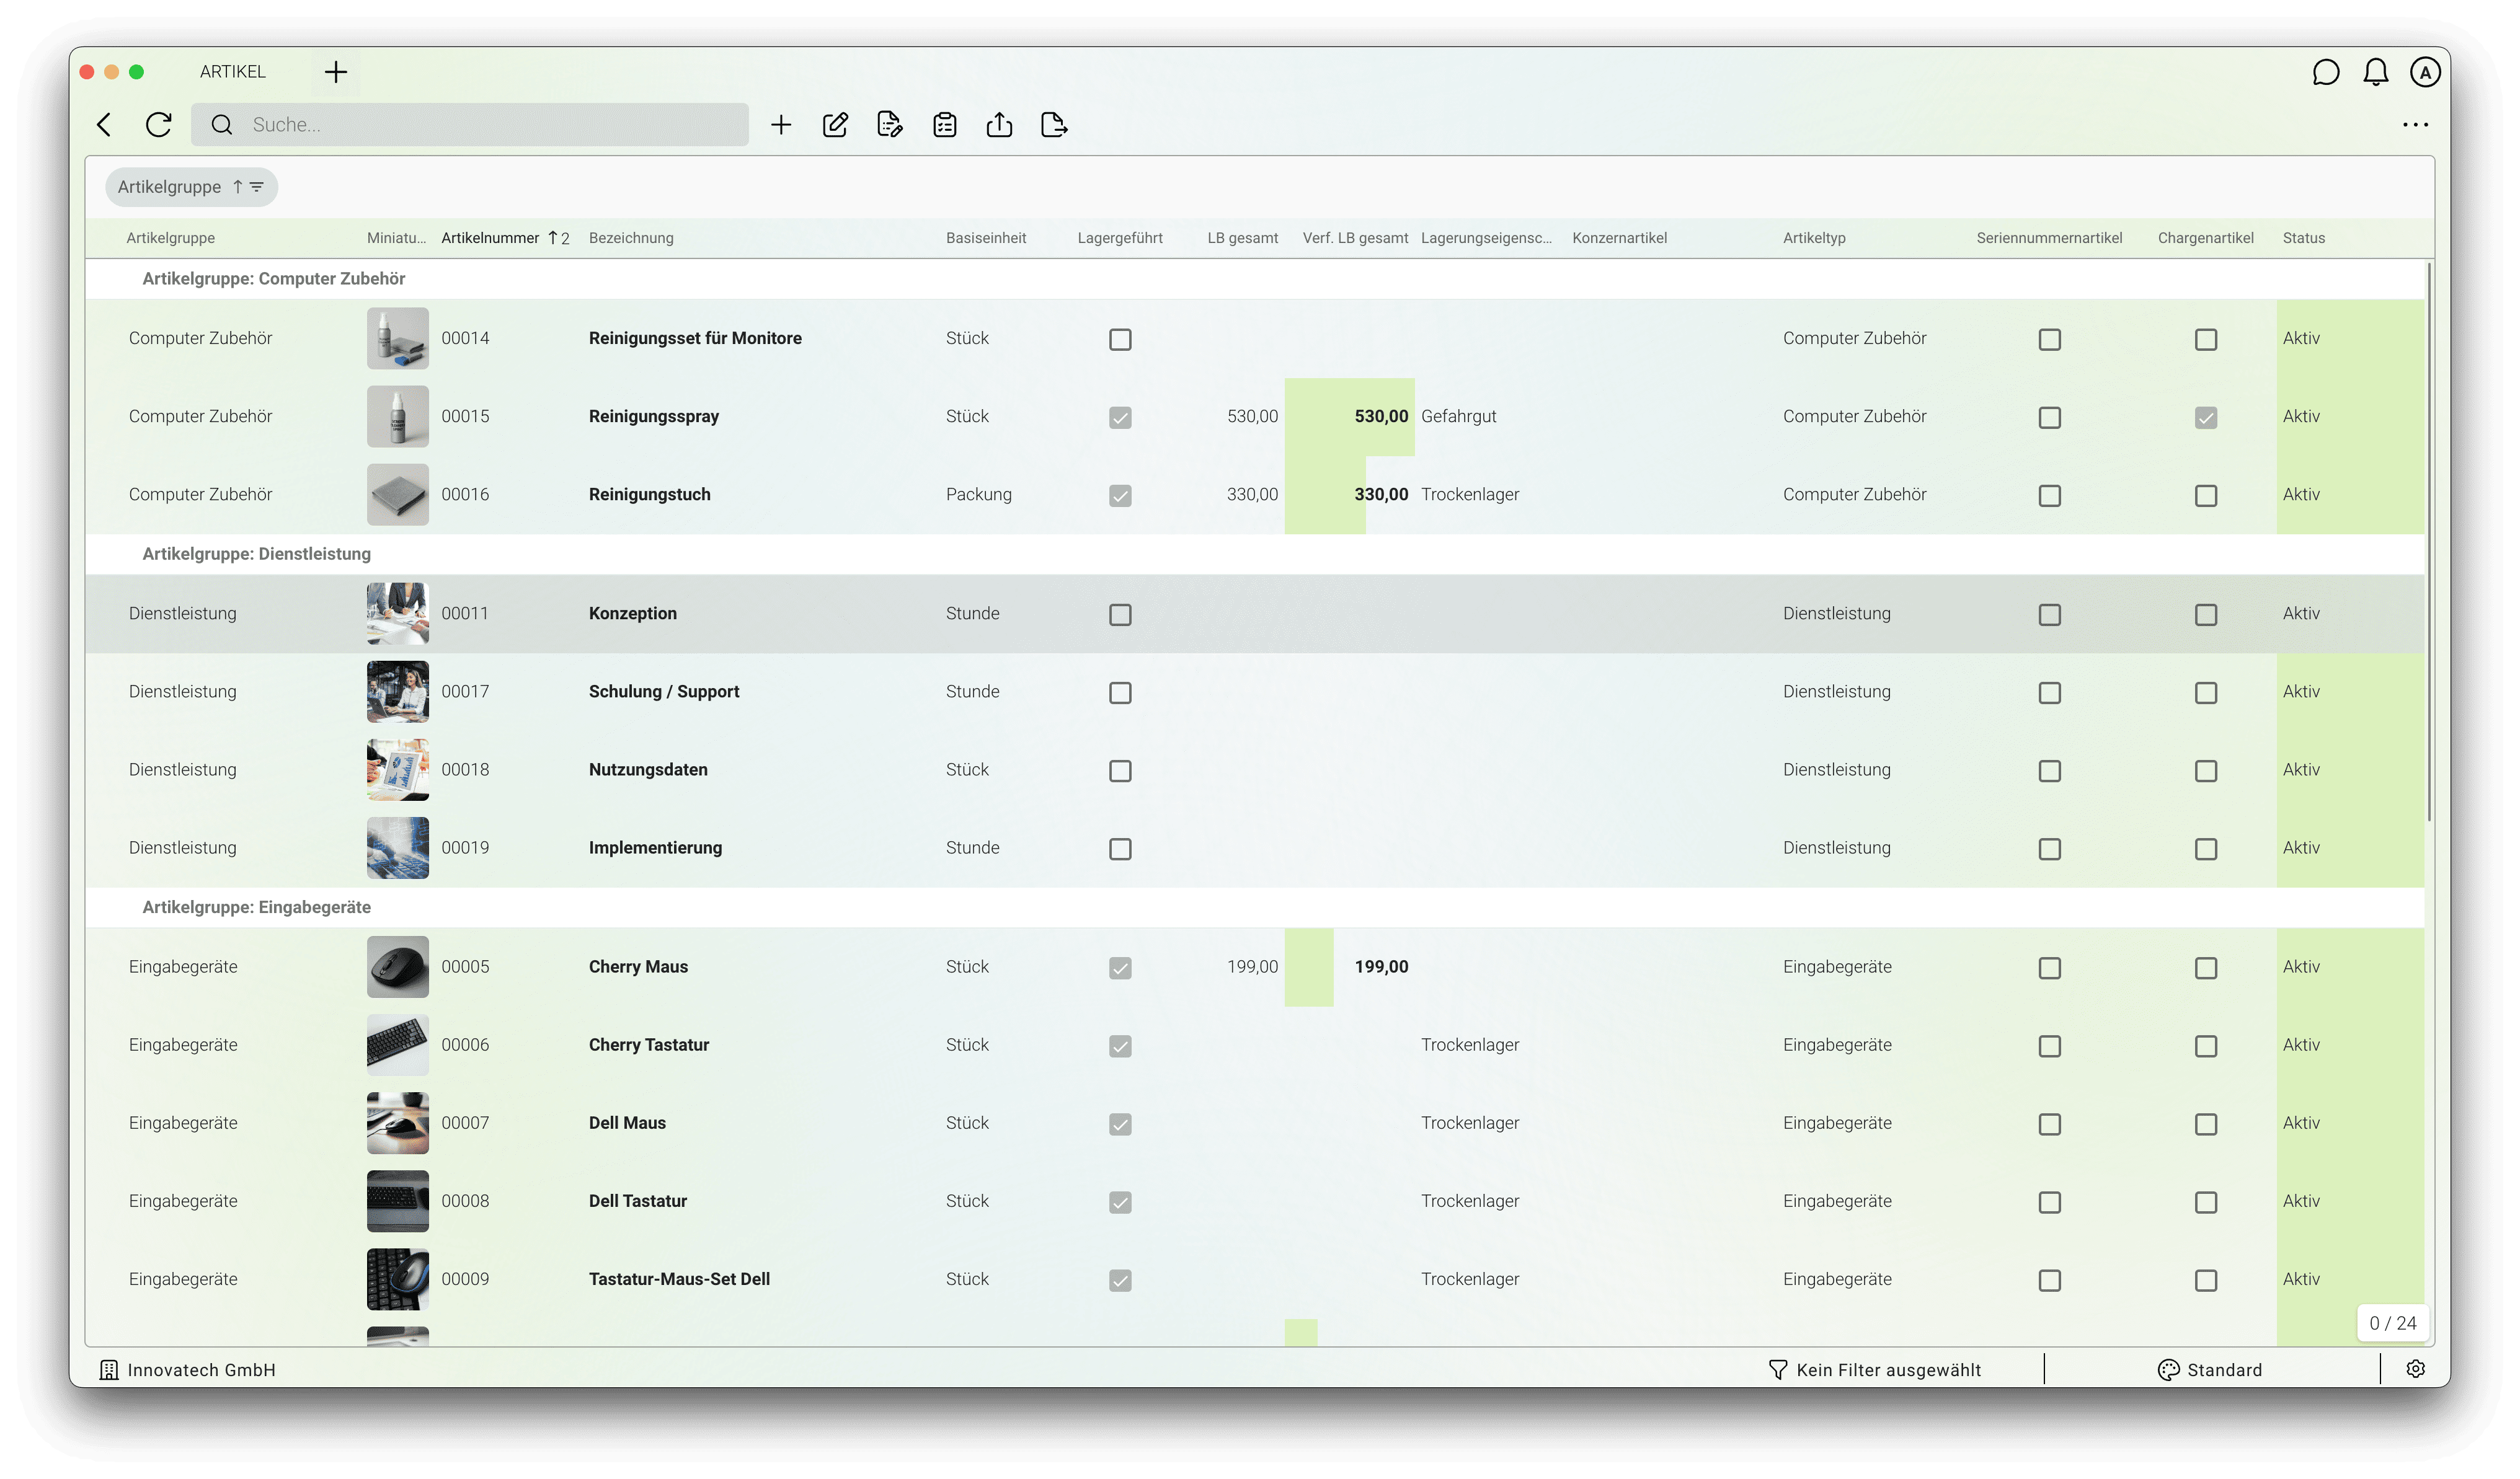Toggle Lagergeführt checkbox for Reinigungsset für Monitore

pyautogui.click(x=1120, y=340)
